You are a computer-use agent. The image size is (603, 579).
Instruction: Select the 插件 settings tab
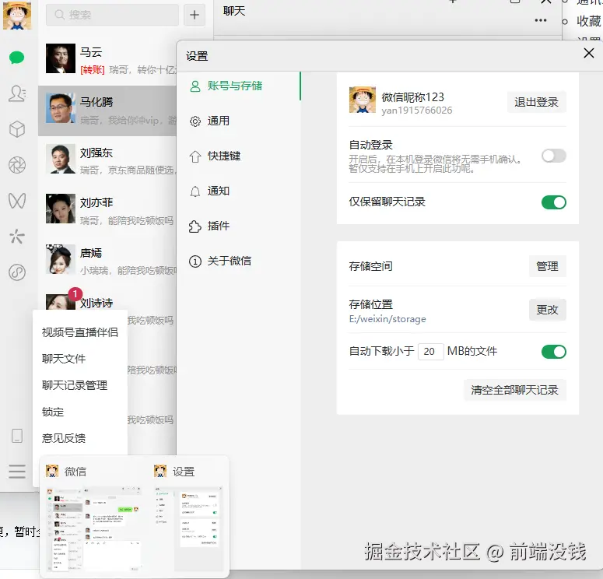coord(238,226)
